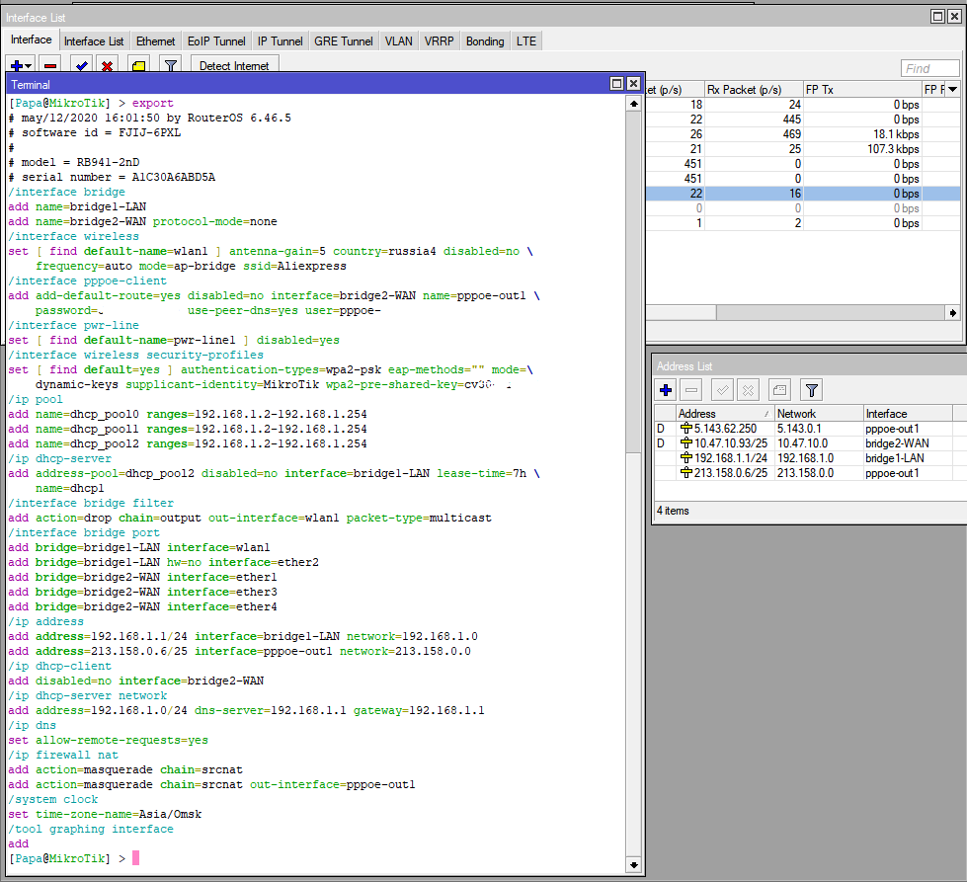The width and height of the screenshot is (967, 882).
Task: Click the Interface column header in Address List
Action: click(x=907, y=413)
